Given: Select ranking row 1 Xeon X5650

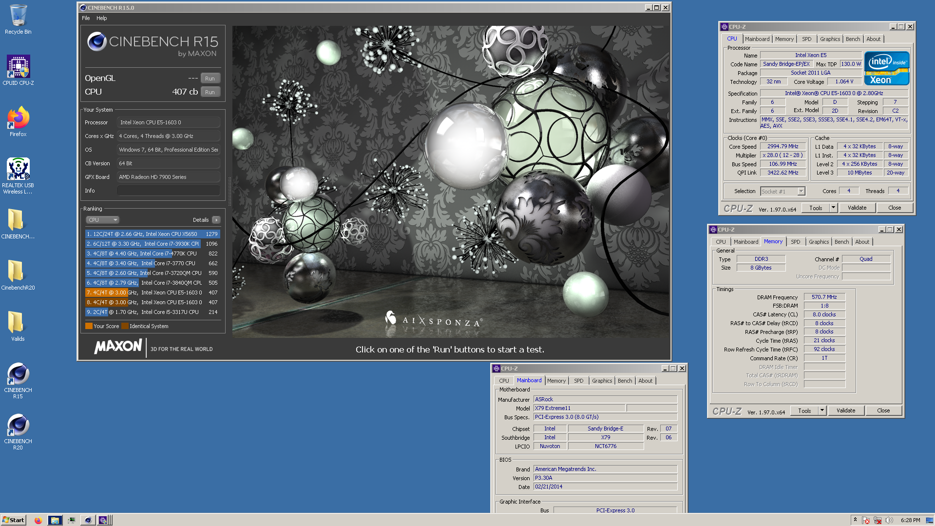Looking at the screenshot, I should click(153, 234).
